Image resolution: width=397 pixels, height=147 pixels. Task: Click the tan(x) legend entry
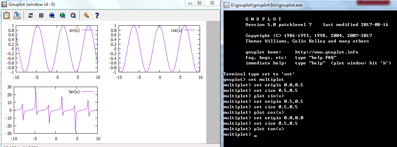pyautogui.click(x=81, y=91)
